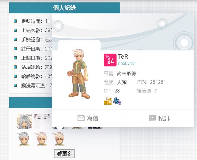The image size is (197, 160).
Task: Click the 個人紀錄 panel header
Action: pos(65,8)
